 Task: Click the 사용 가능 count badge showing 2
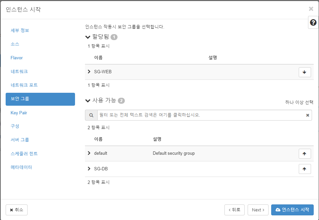121,101
